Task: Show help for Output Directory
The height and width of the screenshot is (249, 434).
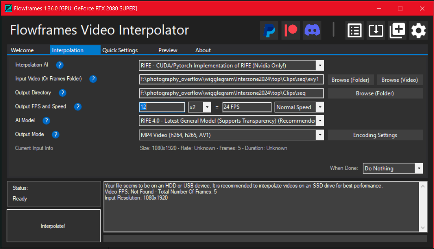Action: tap(63, 93)
